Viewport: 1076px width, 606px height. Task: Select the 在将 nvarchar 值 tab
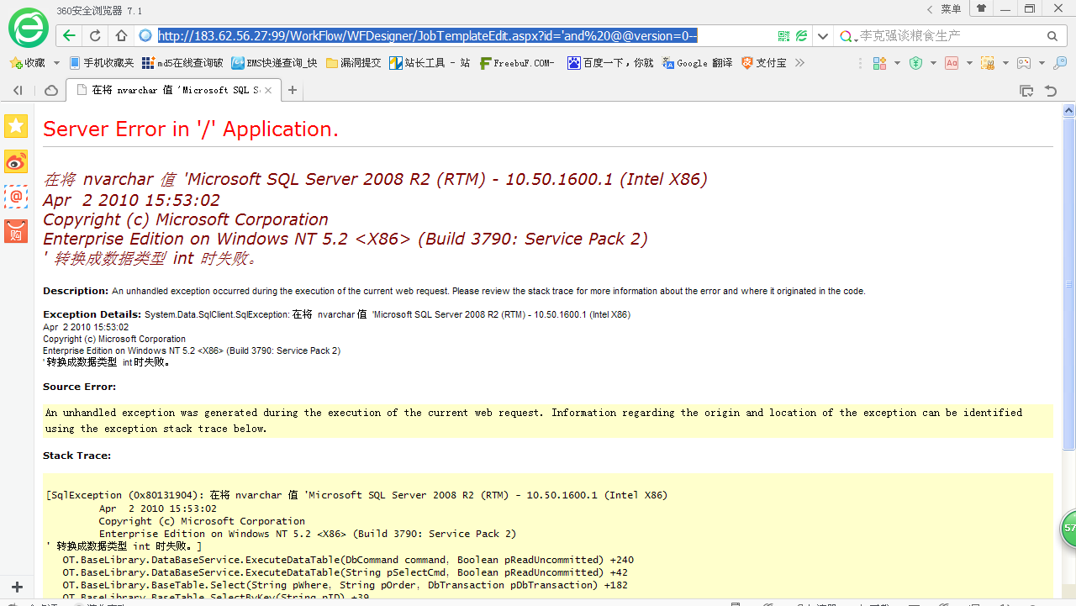172,91
